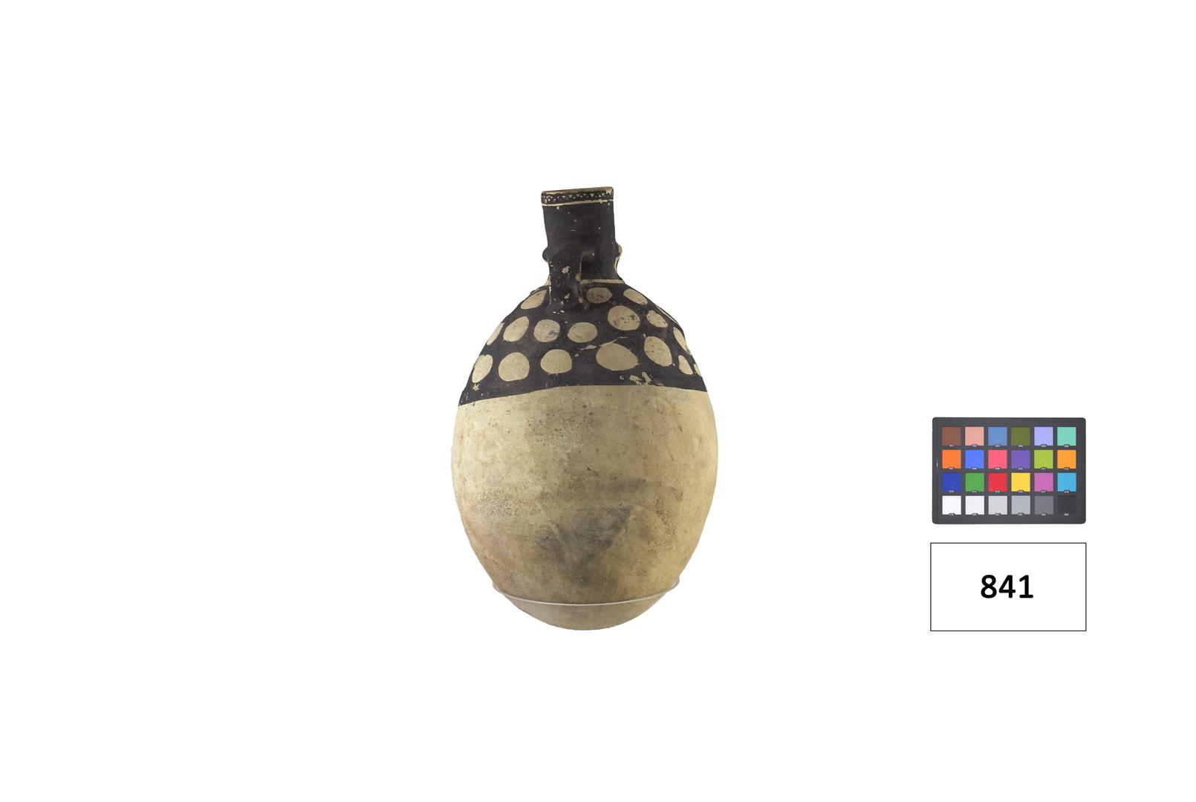1196x802 pixels.
Task: Select the olive green color patch
Action: click(1021, 436)
